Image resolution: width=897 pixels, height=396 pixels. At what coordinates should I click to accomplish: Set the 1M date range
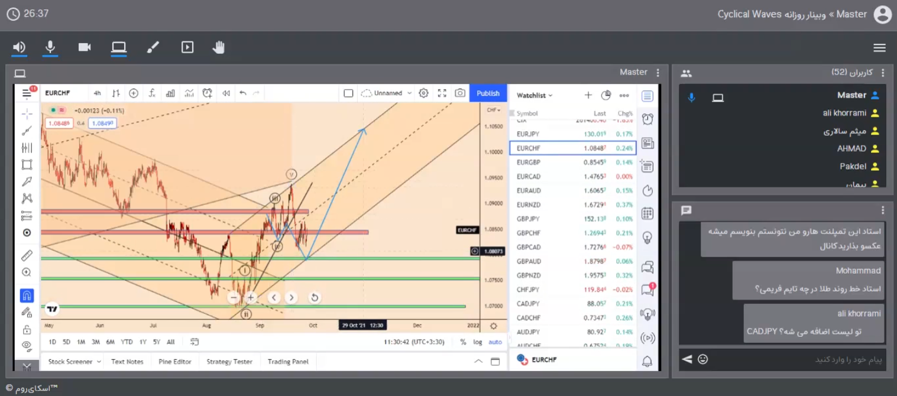(x=81, y=342)
